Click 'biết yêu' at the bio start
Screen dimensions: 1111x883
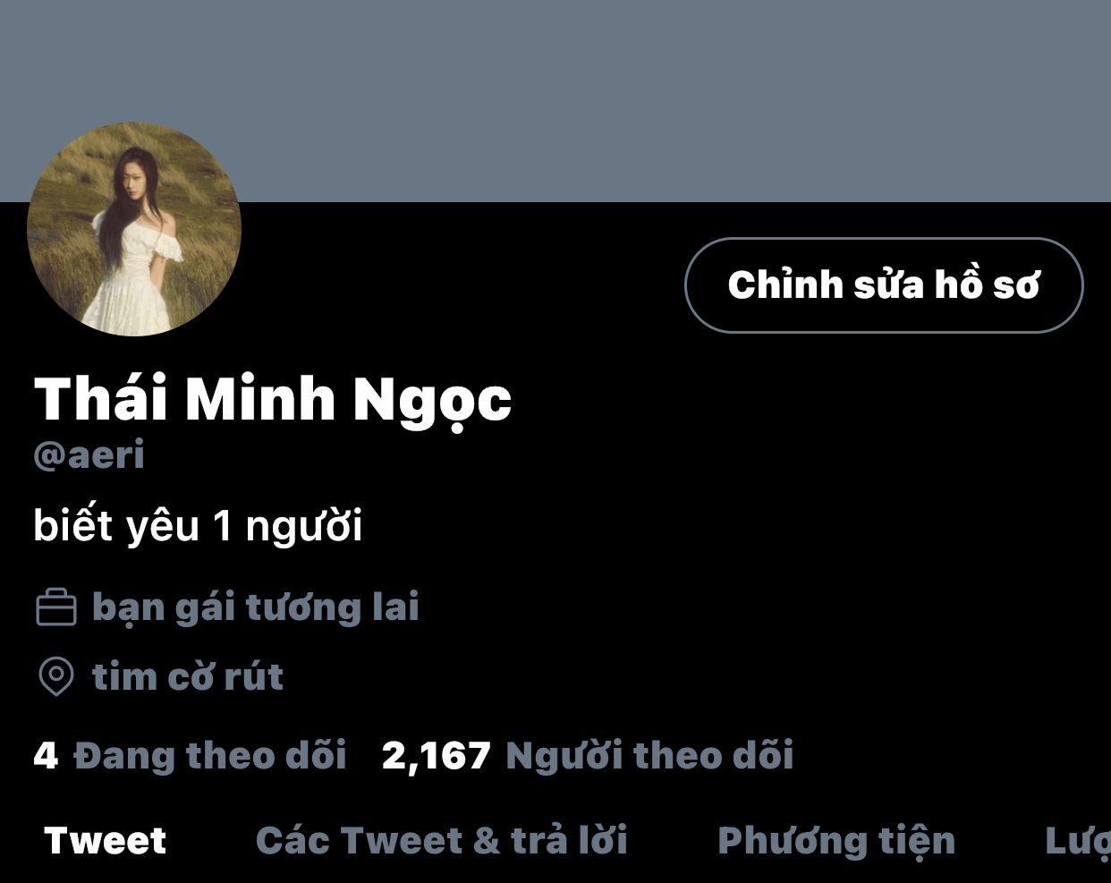(x=116, y=526)
